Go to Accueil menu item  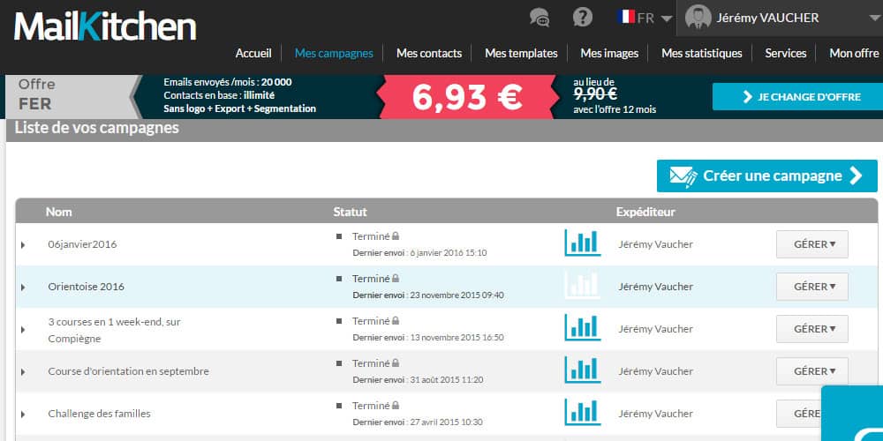pos(253,54)
